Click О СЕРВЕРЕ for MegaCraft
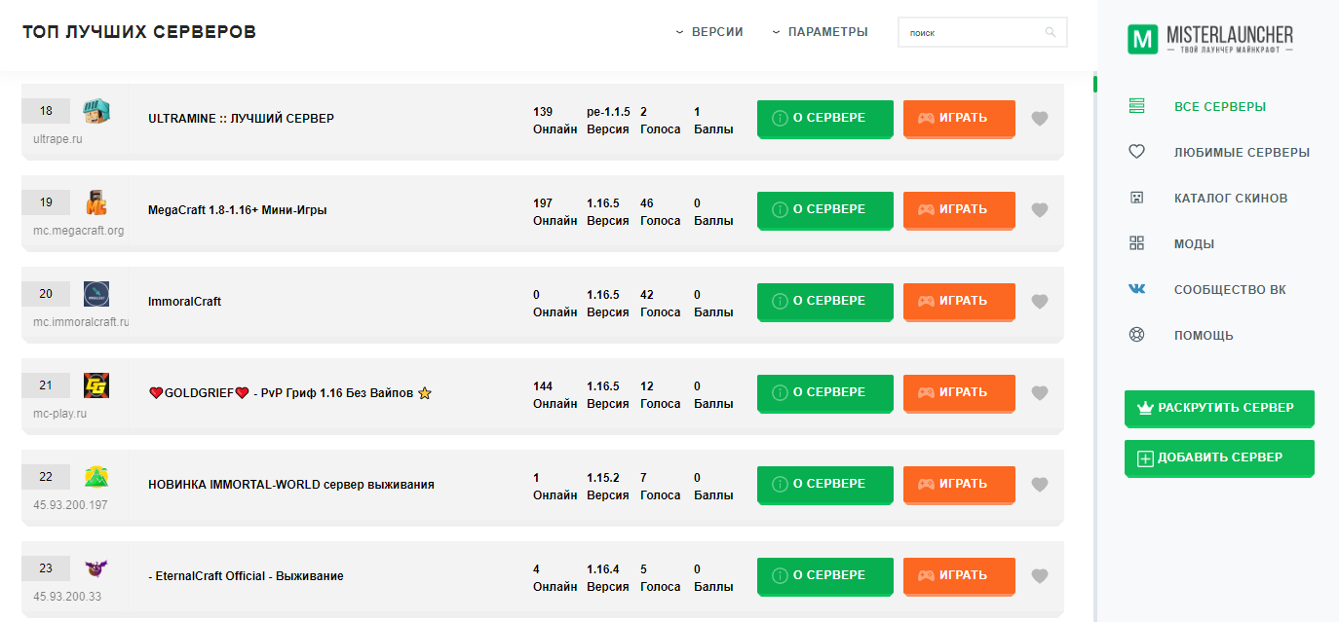 click(x=825, y=210)
